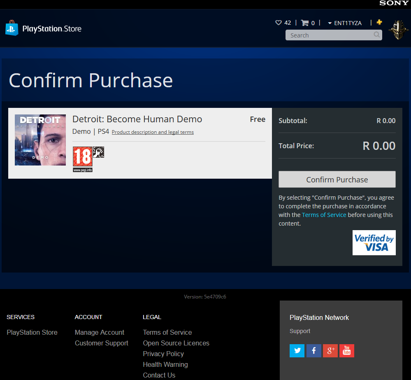The width and height of the screenshot is (411, 380).
Task: Open the YouTube social icon
Action: tap(347, 351)
